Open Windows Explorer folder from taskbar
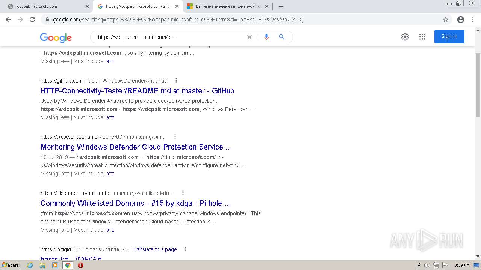This screenshot has height=270, width=481. (x=42, y=265)
